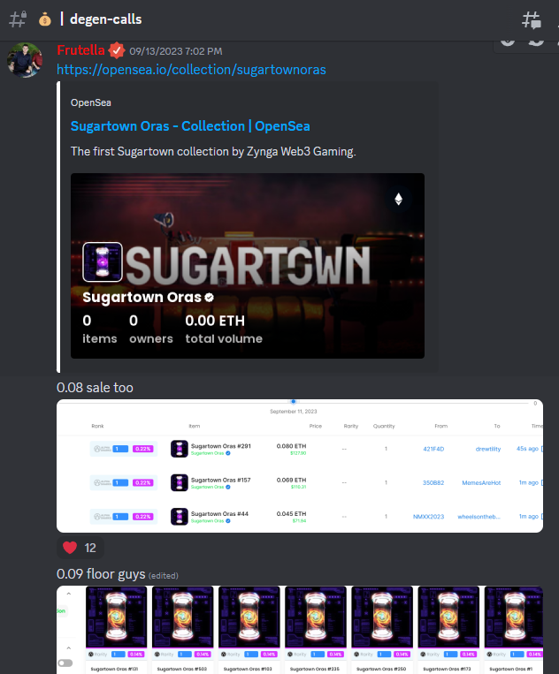The image size is (559, 674).
Task: Open seller address 421F4D
Action: [x=433, y=449]
